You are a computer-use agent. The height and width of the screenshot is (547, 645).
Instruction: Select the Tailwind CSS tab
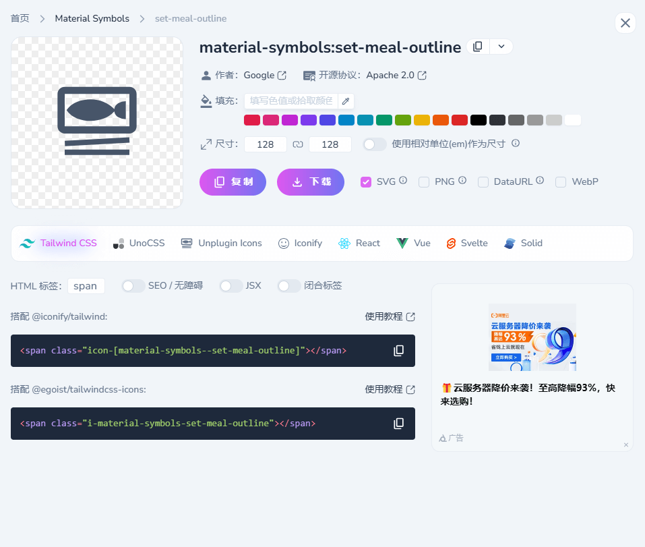(59, 243)
